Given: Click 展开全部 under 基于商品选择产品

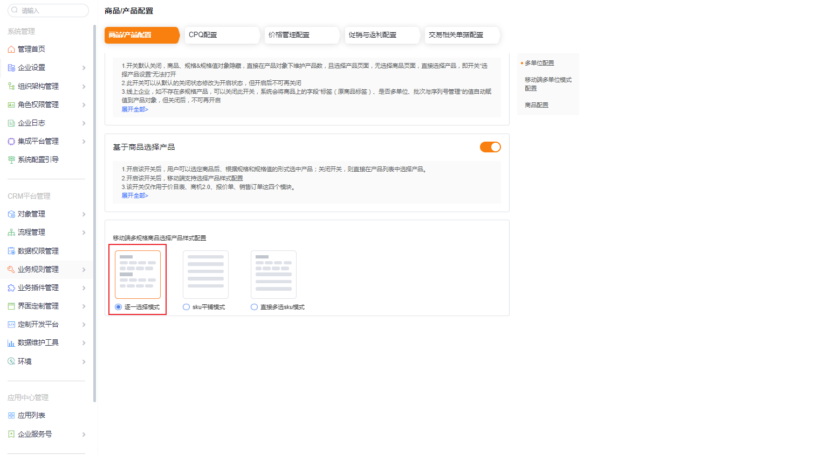Looking at the screenshot, I should pos(135,195).
